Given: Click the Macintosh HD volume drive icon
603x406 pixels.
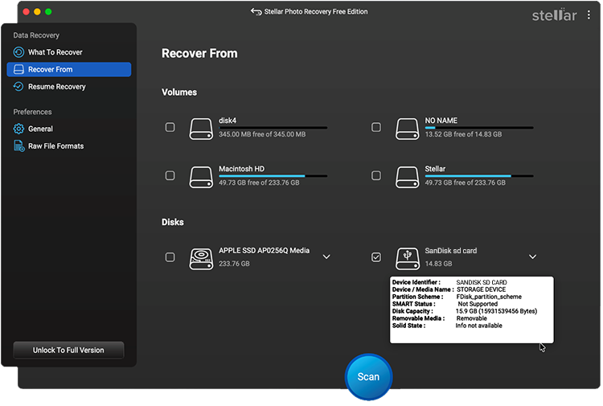Looking at the screenshot, I should pyautogui.click(x=201, y=177).
